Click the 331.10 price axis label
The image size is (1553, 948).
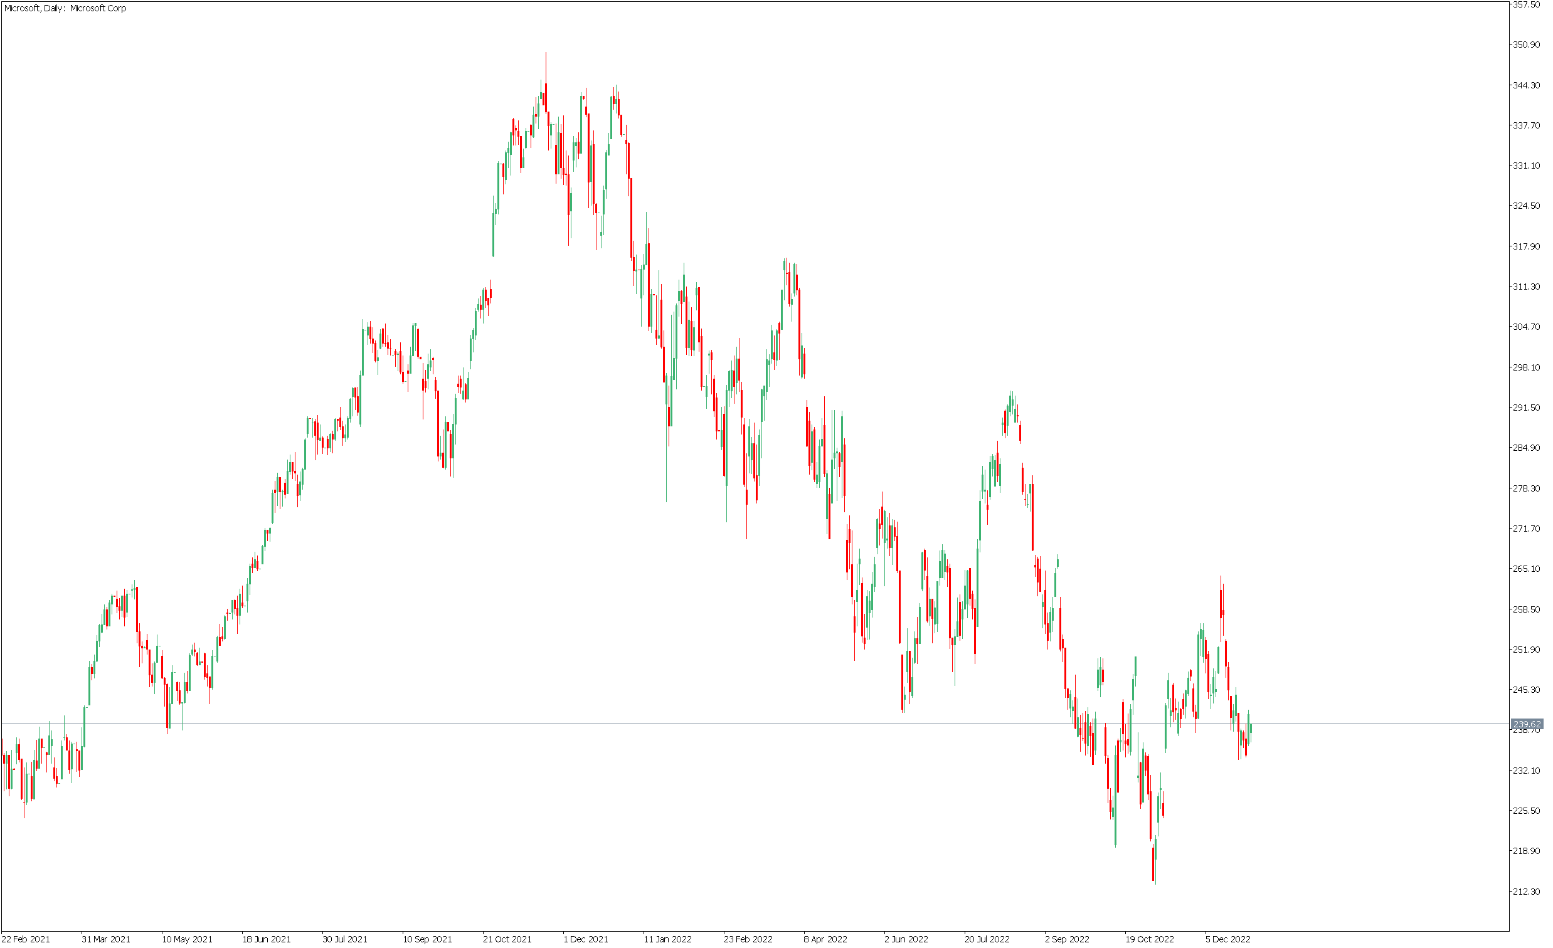pyautogui.click(x=1527, y=166)
